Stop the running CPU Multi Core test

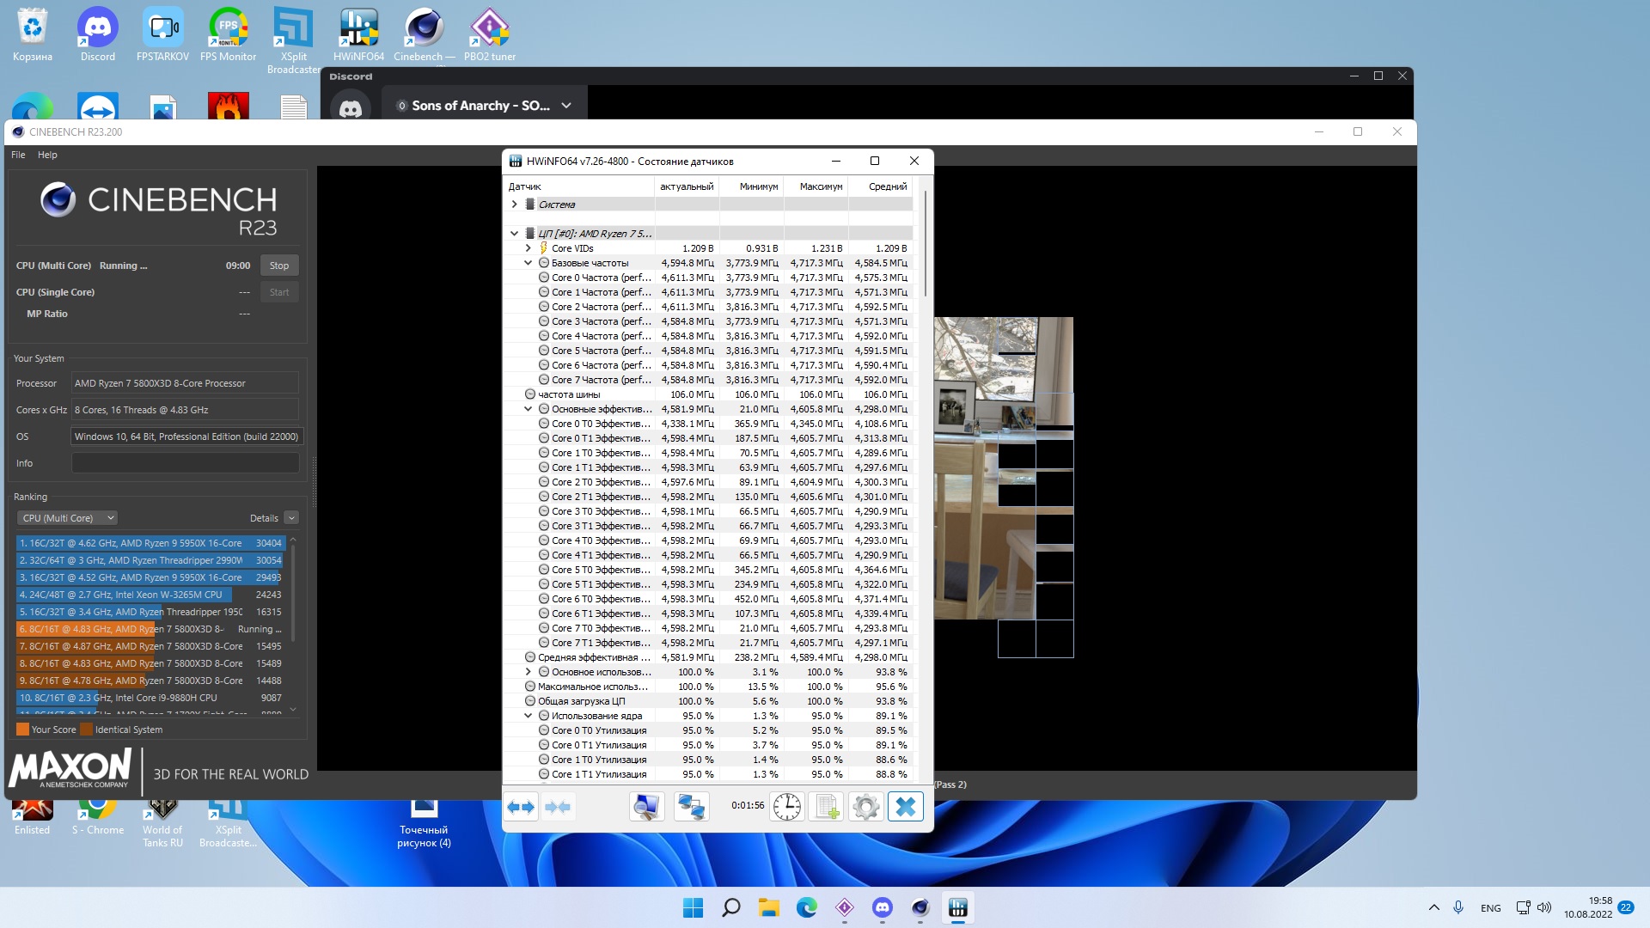(x=279, y=266)
